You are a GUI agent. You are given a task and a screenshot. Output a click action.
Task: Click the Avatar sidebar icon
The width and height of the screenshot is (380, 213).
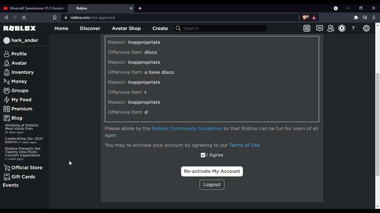tap(7, 63)
